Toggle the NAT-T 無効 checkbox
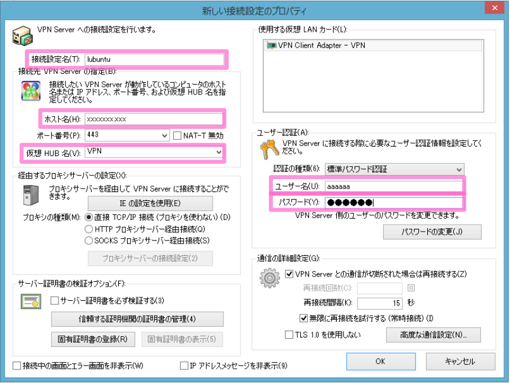This screenshot has height=383, width=510. pos(177,135)
